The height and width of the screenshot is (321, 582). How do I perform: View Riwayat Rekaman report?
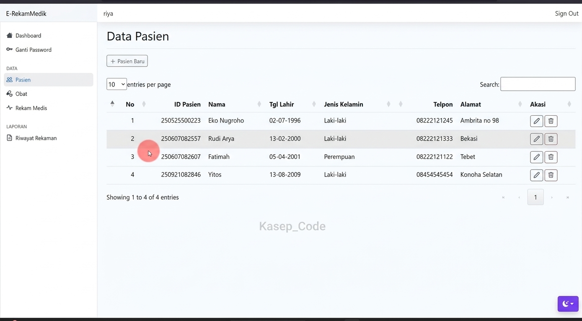point(49,138)
